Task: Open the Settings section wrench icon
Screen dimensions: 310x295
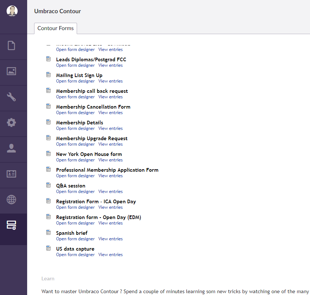Action: [x=11, y=97]
